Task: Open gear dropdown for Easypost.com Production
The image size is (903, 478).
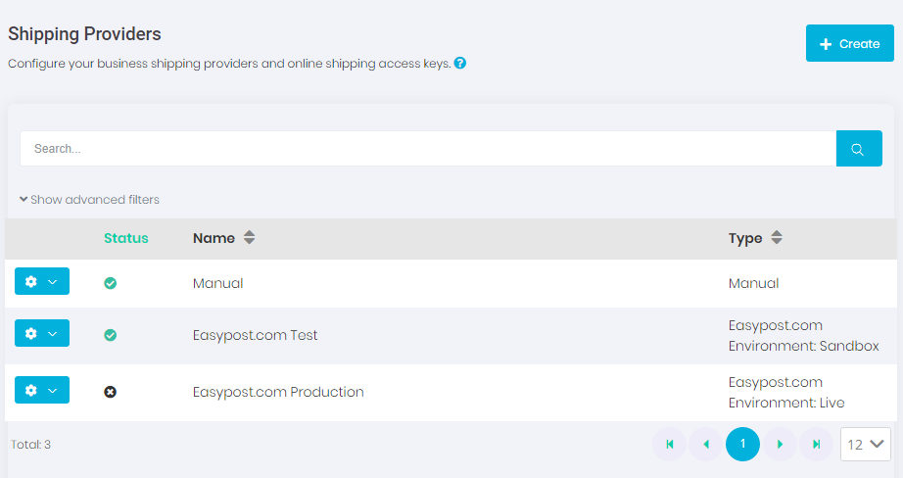Action: pos(42,390)
